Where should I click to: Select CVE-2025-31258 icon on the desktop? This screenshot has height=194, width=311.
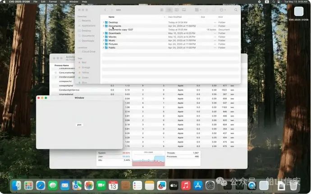(298, 13)
